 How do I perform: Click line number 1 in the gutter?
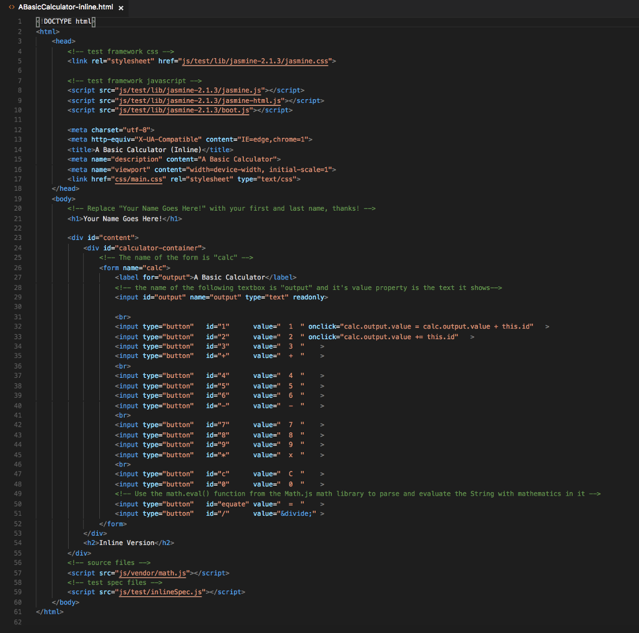point(19,21)
